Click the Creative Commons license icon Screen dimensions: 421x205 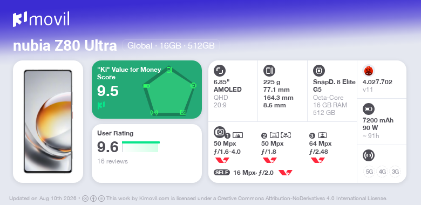[x=85, y=199]
